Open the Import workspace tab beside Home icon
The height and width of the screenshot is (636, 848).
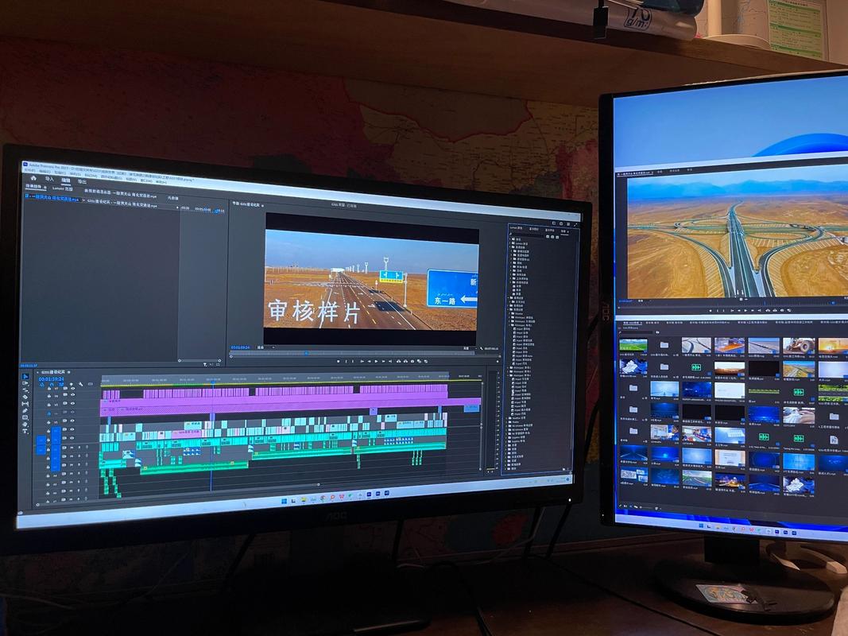coord(49,179)
